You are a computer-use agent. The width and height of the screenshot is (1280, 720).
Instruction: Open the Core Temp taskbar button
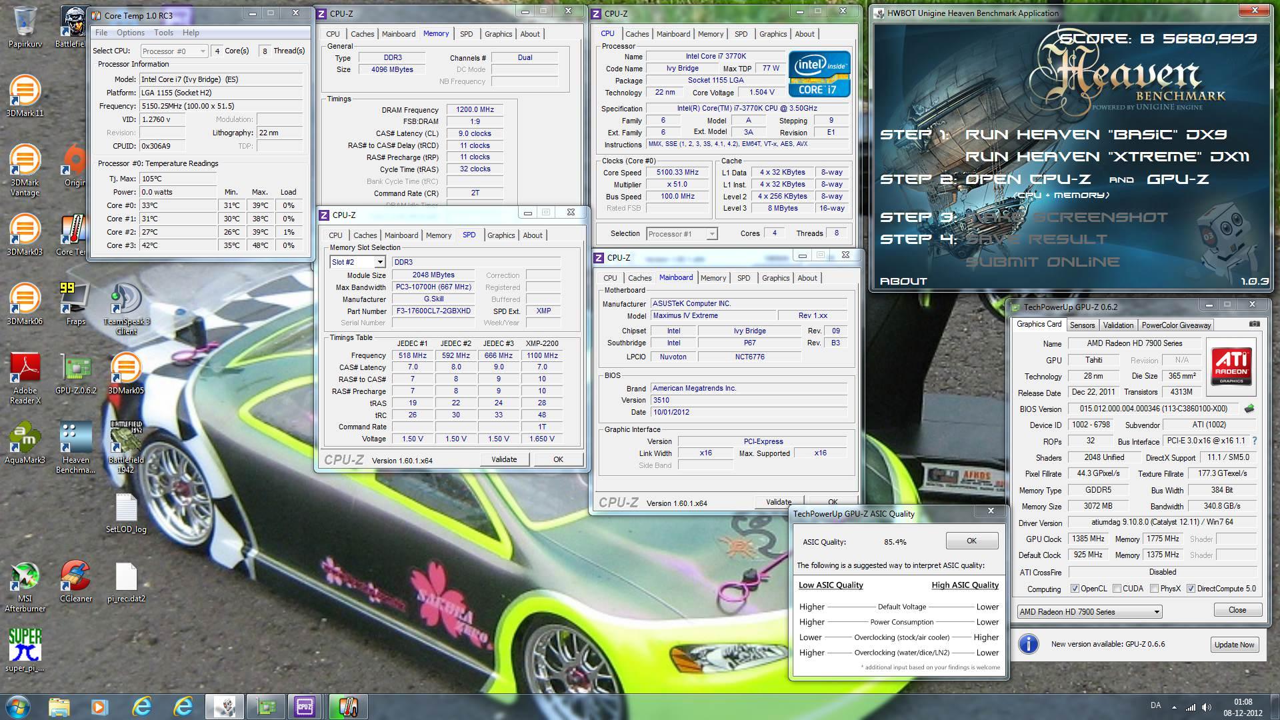(x=347, y=706)
